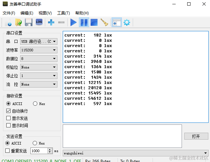210x162 pixels.
Task: Click the COM3 OPENED status text
Action: point(41,161)
